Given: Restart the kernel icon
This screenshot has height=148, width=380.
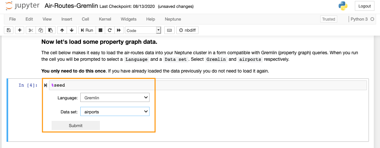Looking at the screenshot, I should pos(110,30).
